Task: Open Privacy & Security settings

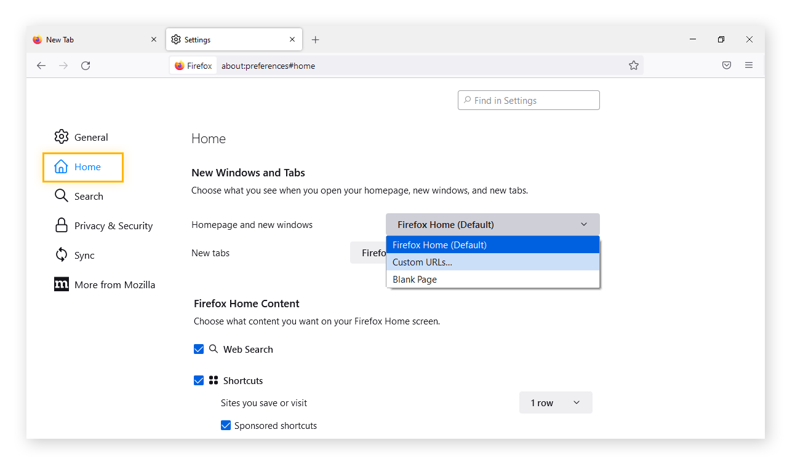Action: (113, 226)
